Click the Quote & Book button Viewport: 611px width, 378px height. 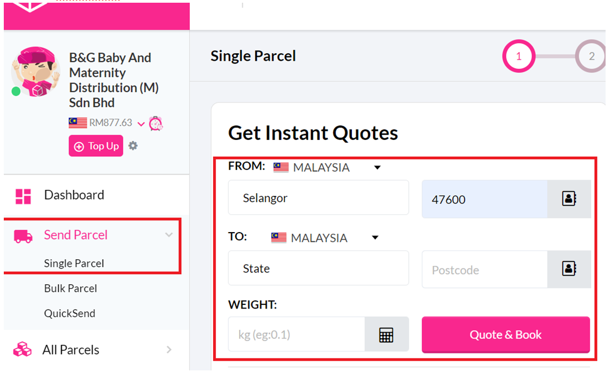(506, 335)
